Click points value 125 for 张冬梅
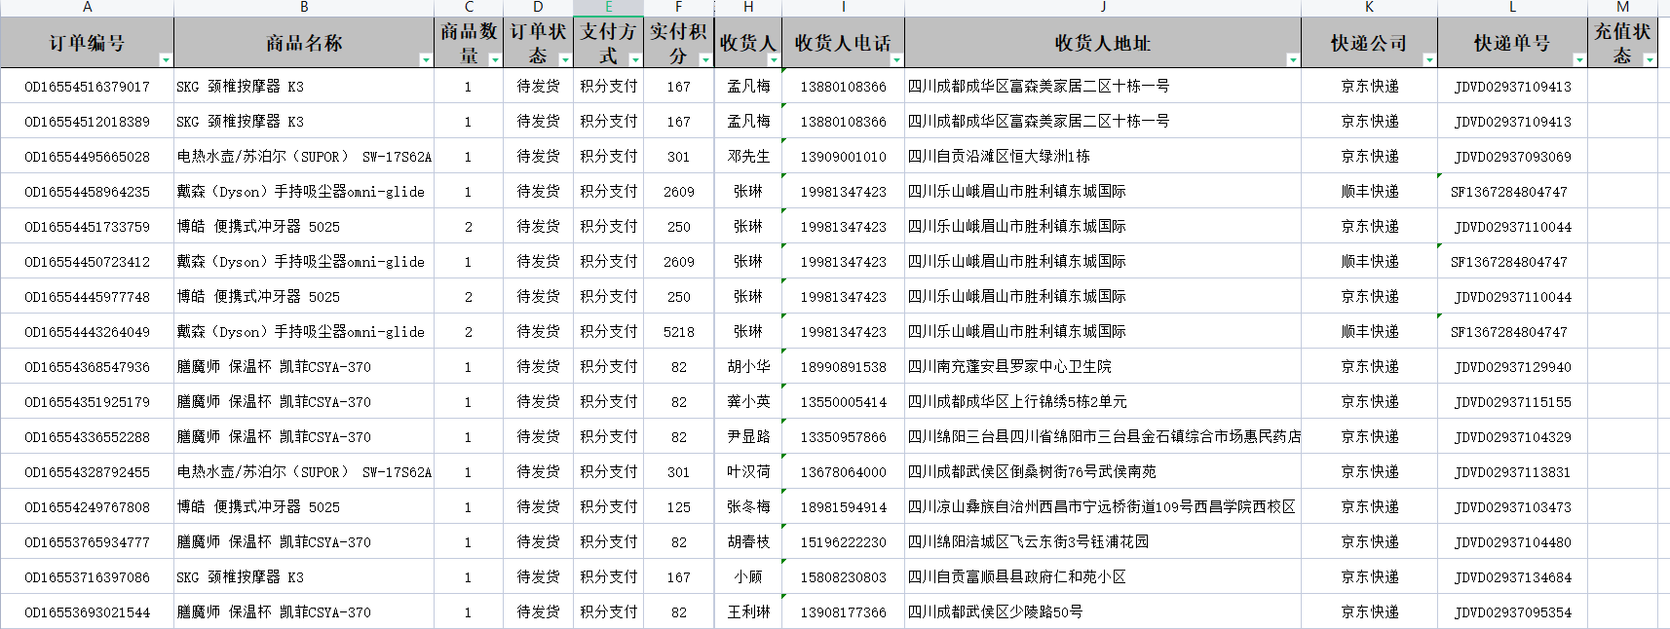This screenshot has height=629, width=1670. [679, 507]
